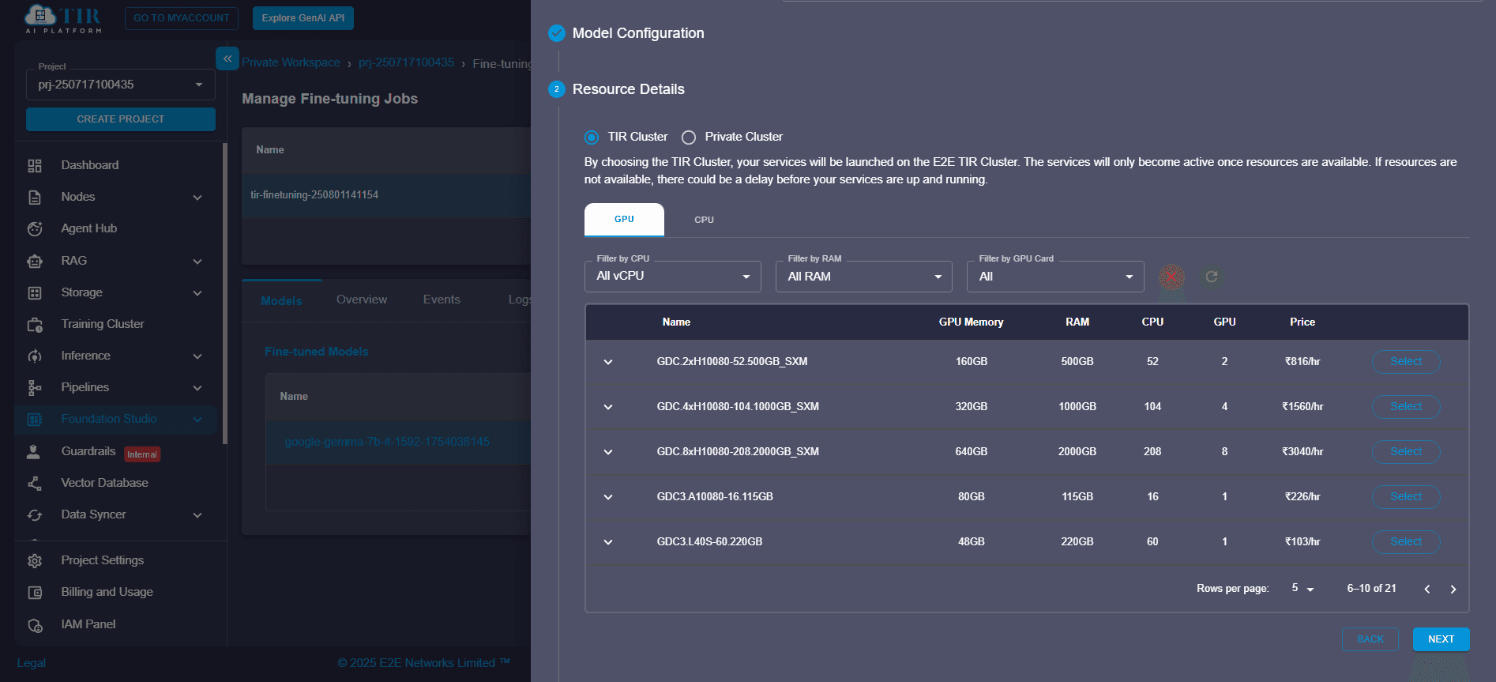Select the TIR Cluster radio button
Viewport: 1496px width, 682px height.
point(592,138)
